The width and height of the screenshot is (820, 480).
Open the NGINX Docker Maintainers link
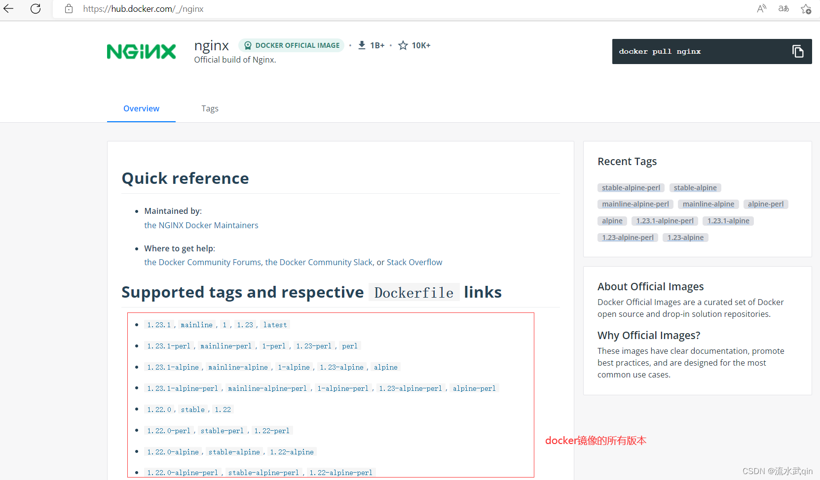(x=201, y=225)
